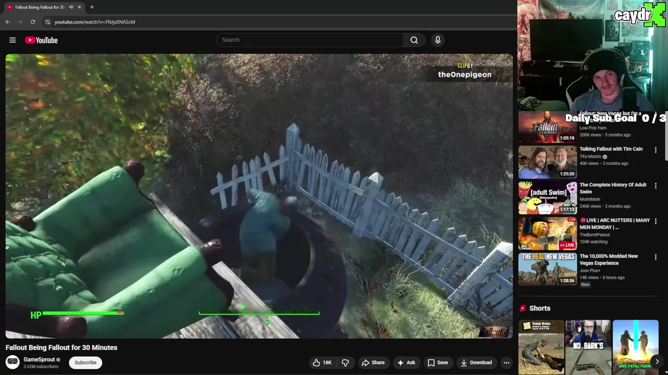This screenshot has height=375, width=668.
Task: Open options menu for Tim Cain video
Action: [656, 150]
